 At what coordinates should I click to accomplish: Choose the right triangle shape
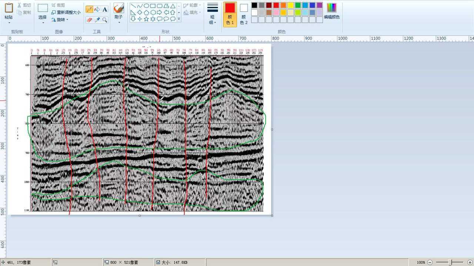133,12
